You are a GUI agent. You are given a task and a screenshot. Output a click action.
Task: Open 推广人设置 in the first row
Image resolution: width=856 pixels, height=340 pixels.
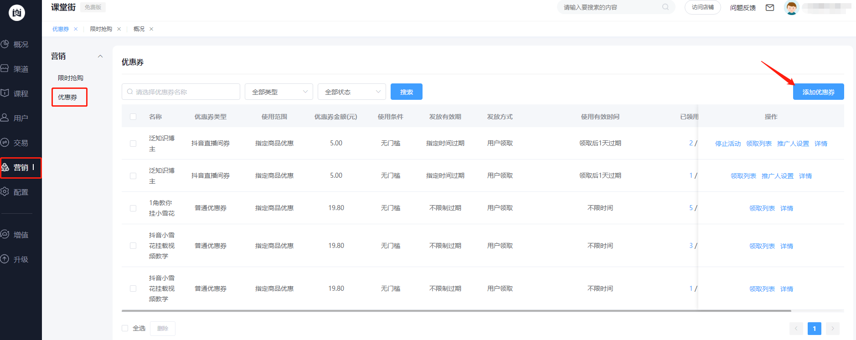point(793,144)
